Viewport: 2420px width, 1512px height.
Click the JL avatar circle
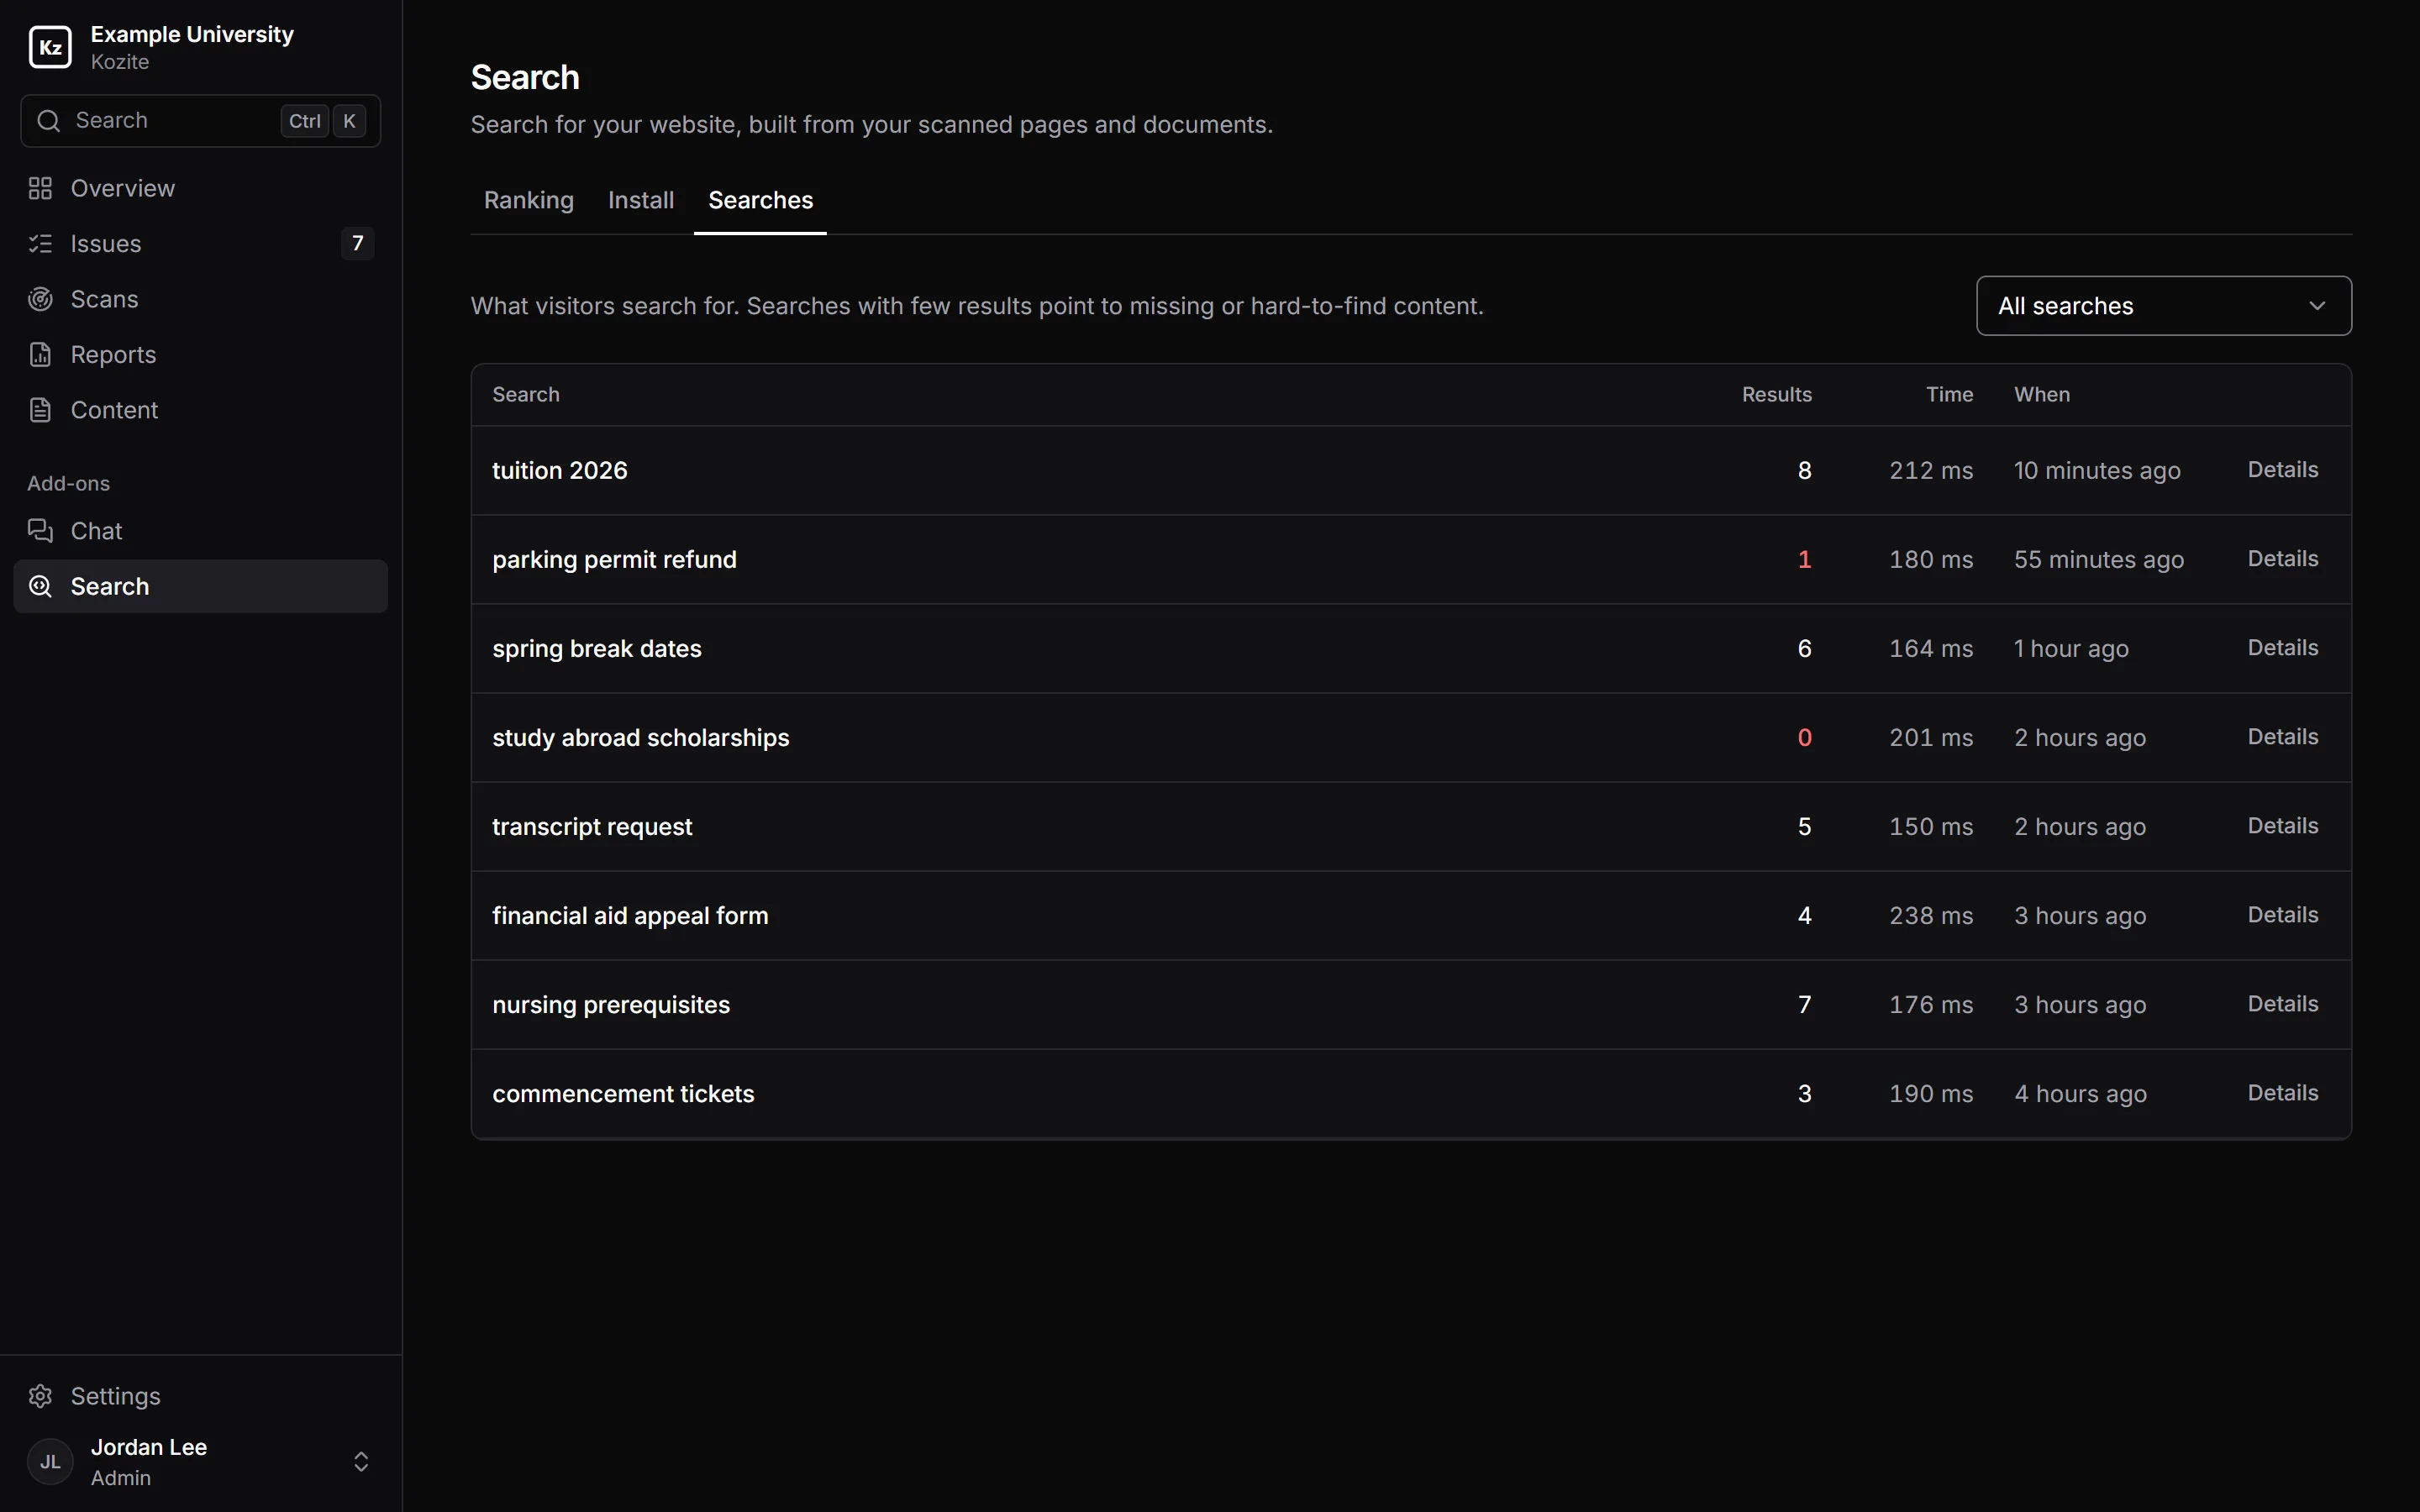[x=50, y=1462]
